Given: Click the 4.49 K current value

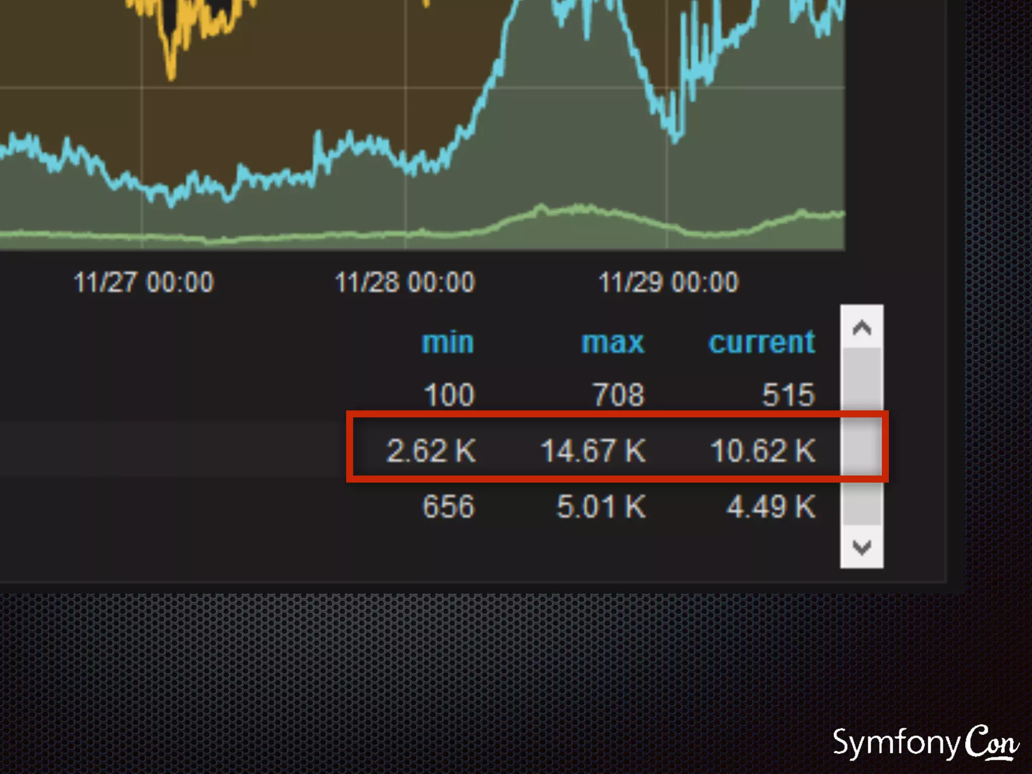Looking at the screenshot, I should coord(770,506).
